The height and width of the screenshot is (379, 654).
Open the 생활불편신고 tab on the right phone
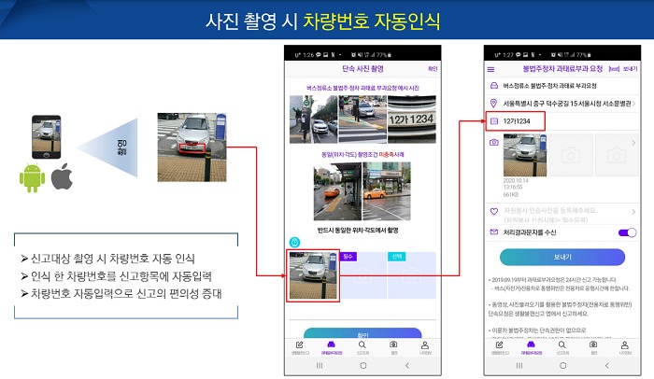coord(498,346)
